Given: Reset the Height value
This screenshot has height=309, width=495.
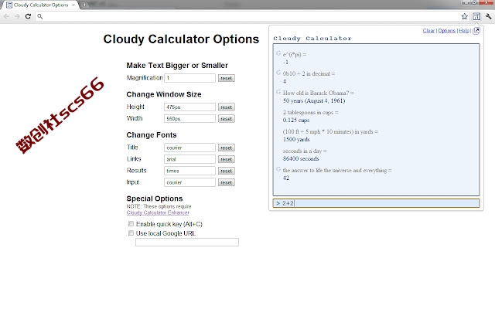Looking at the screenshot, I should click(227, 107).
